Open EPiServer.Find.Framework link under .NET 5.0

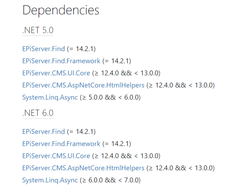[x=61, y=61]
